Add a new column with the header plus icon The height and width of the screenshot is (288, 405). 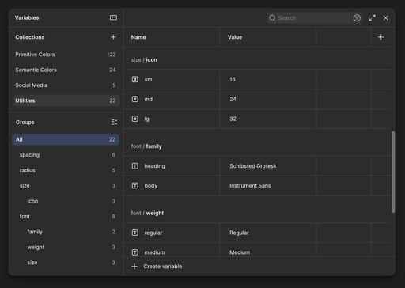coord(380,37)
